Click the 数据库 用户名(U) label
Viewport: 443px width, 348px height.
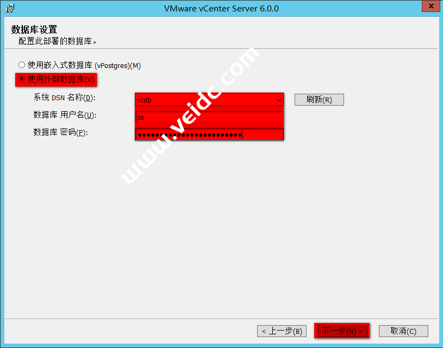tap(65, 115)
